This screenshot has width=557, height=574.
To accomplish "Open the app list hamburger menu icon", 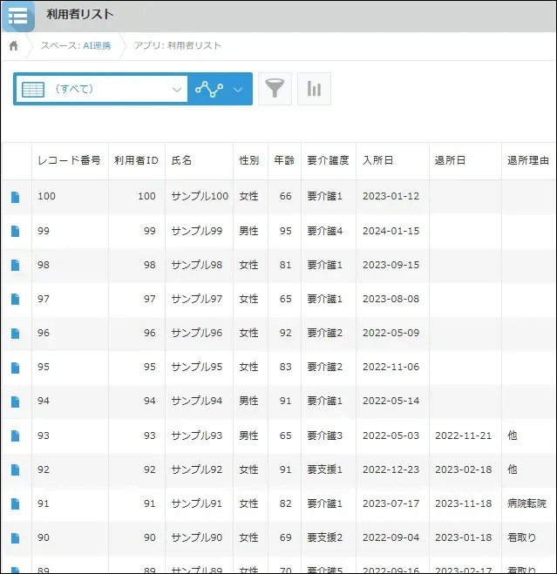I will click(x=17, y=16).
